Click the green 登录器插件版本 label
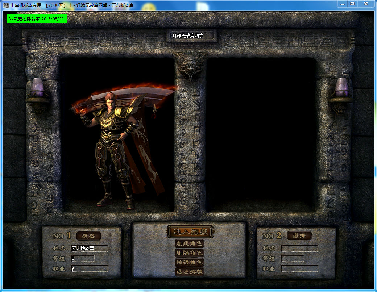377x292 pixels. [x=37, y=19]
